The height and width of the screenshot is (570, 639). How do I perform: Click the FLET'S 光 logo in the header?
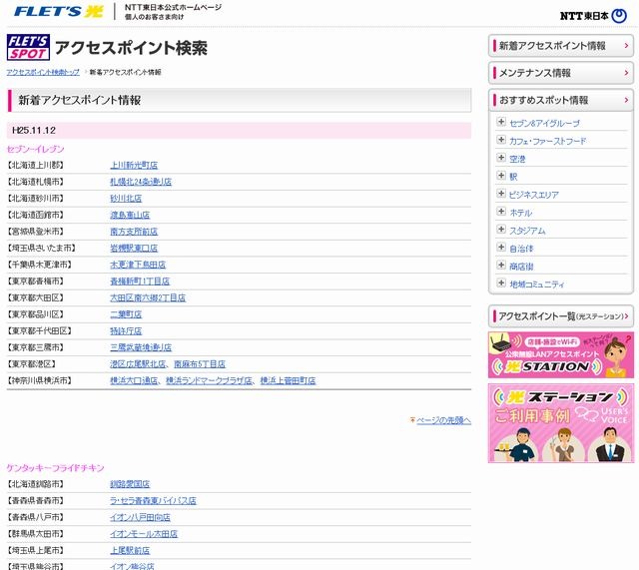click(58, 11)
